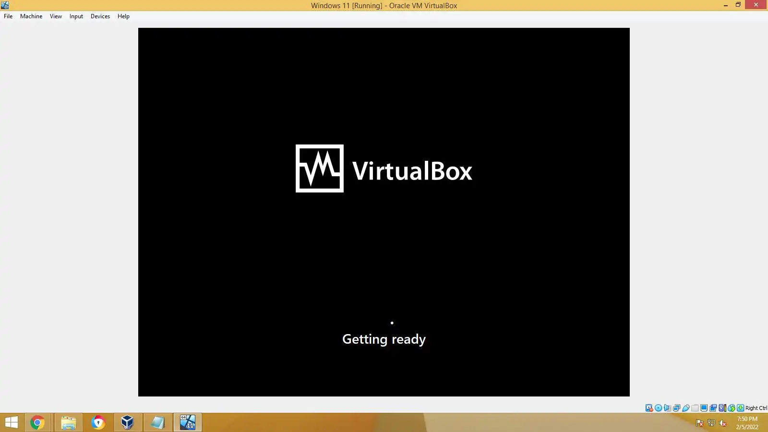The image size is (768, 432).
Task: Click the network tray icon
Action: [711, 423]
